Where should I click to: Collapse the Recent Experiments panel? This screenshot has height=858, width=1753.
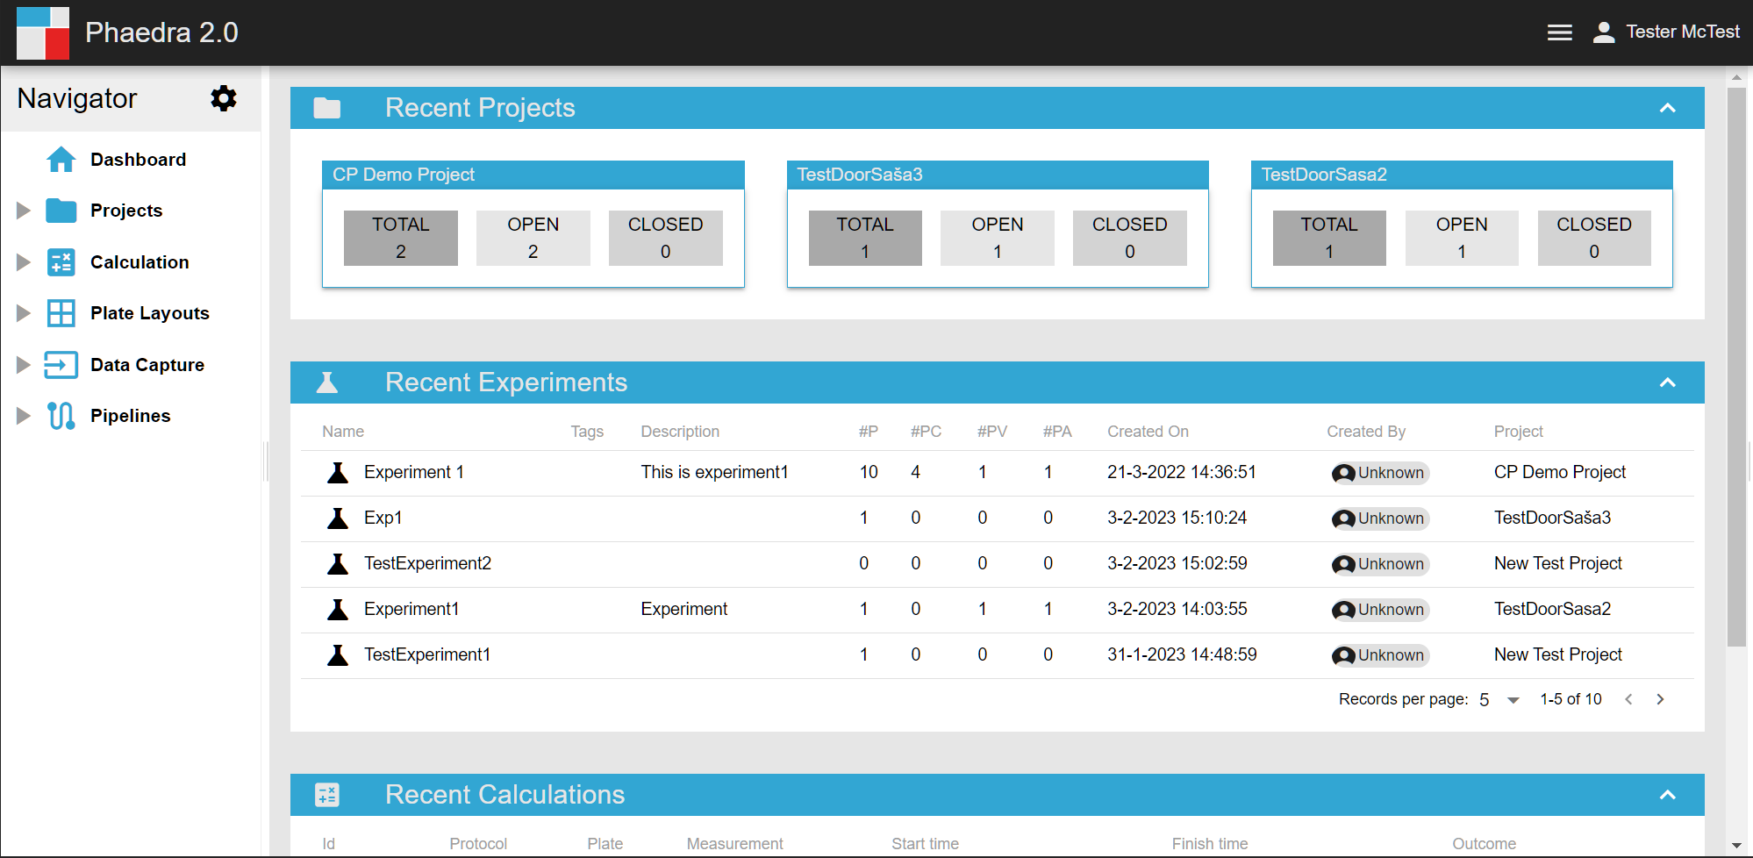[x=1667, y=383]
